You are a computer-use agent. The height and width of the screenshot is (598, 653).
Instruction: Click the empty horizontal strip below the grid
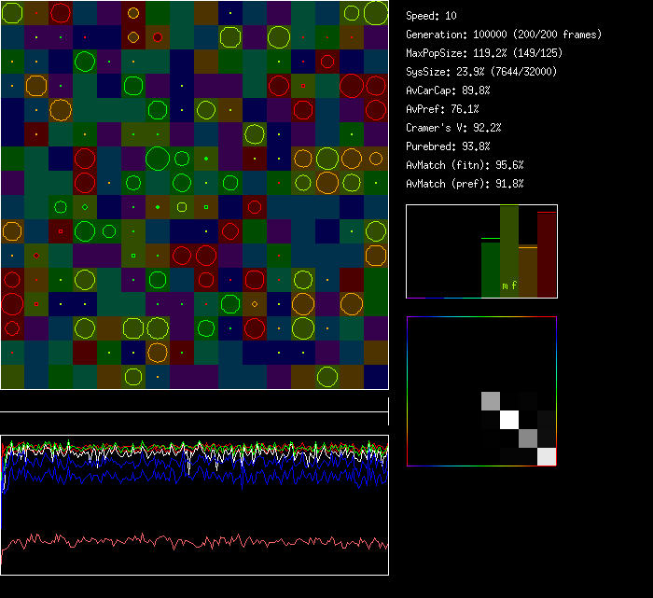[194, 402]
